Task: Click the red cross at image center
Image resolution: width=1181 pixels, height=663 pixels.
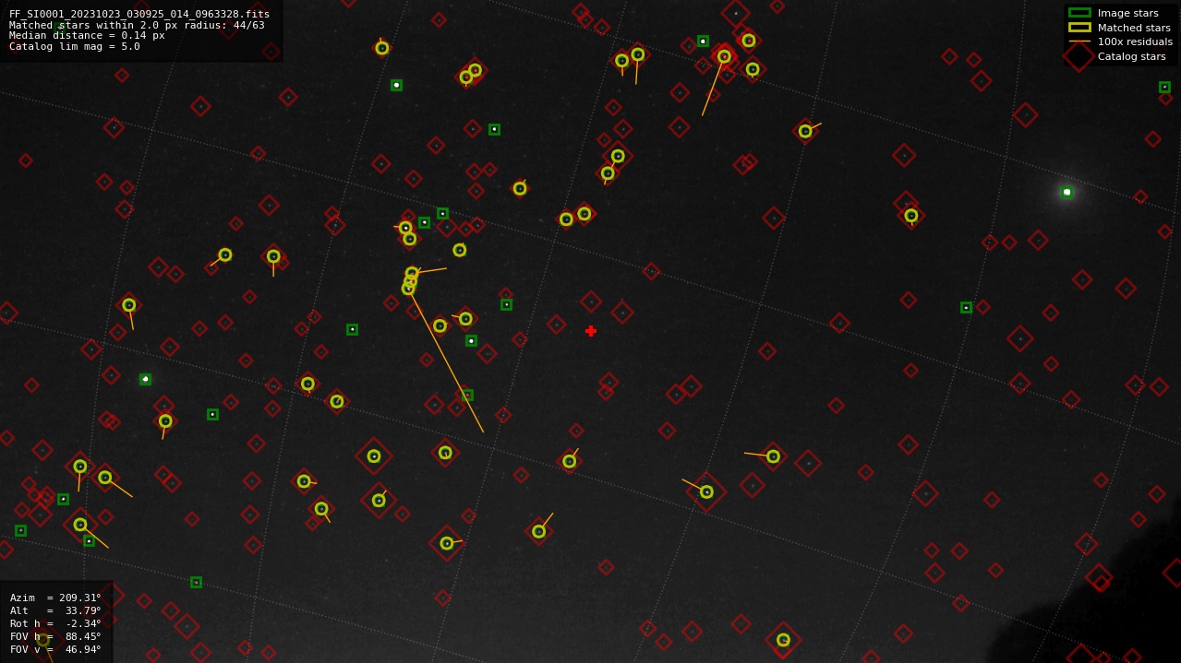Action: [591, 331]
